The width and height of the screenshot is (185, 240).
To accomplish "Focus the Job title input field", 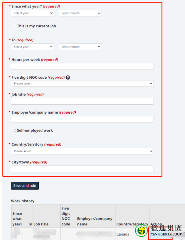I will click(82, 101).
